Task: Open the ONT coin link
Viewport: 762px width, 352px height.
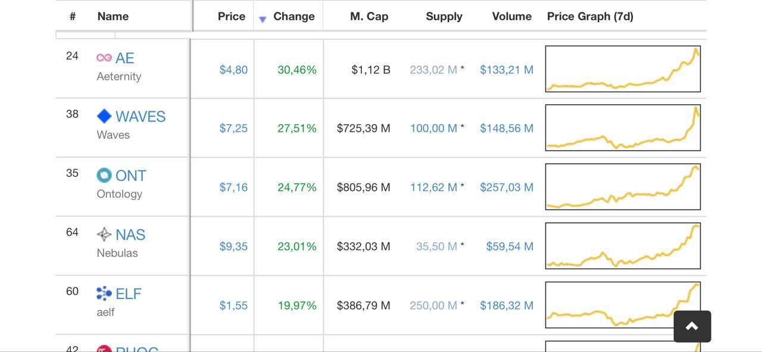Action: (x=131, y=175)
